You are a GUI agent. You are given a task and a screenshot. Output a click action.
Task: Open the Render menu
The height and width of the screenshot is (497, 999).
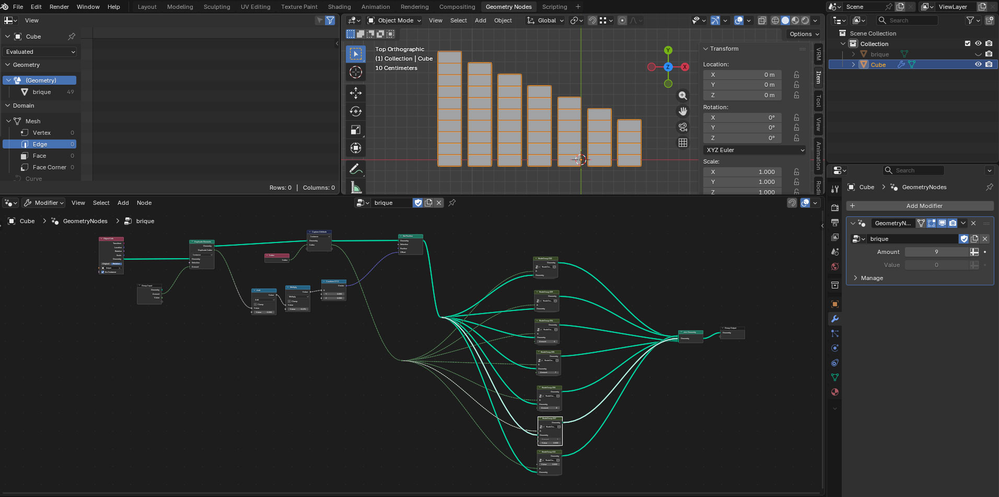point(59,7)
